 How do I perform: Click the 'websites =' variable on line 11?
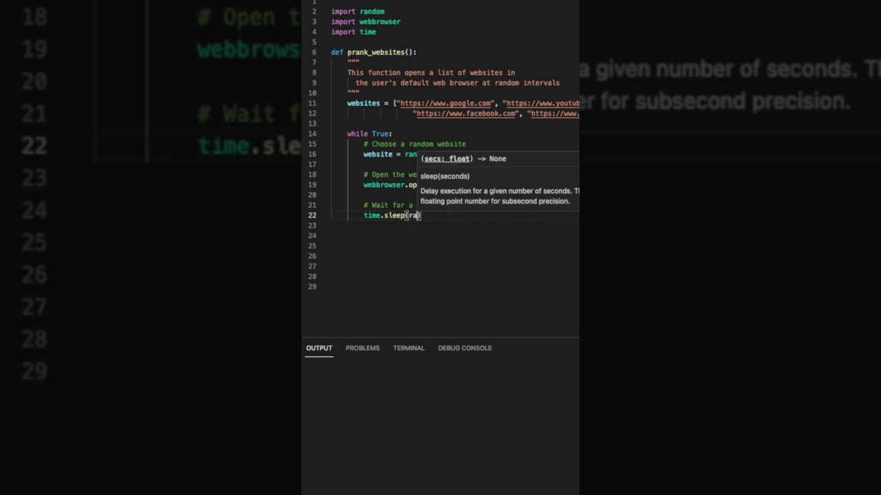pos(368,103)
